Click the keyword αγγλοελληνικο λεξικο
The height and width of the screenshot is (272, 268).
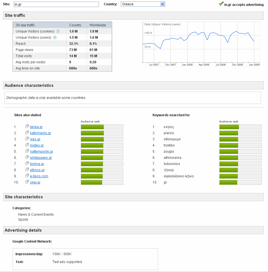(179, 176)
